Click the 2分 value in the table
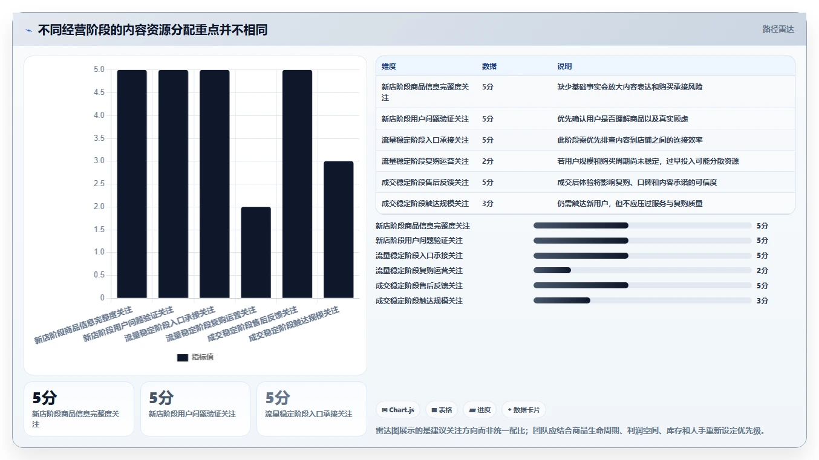This screenshot has width=819, height=460. [x=488, y=161]
